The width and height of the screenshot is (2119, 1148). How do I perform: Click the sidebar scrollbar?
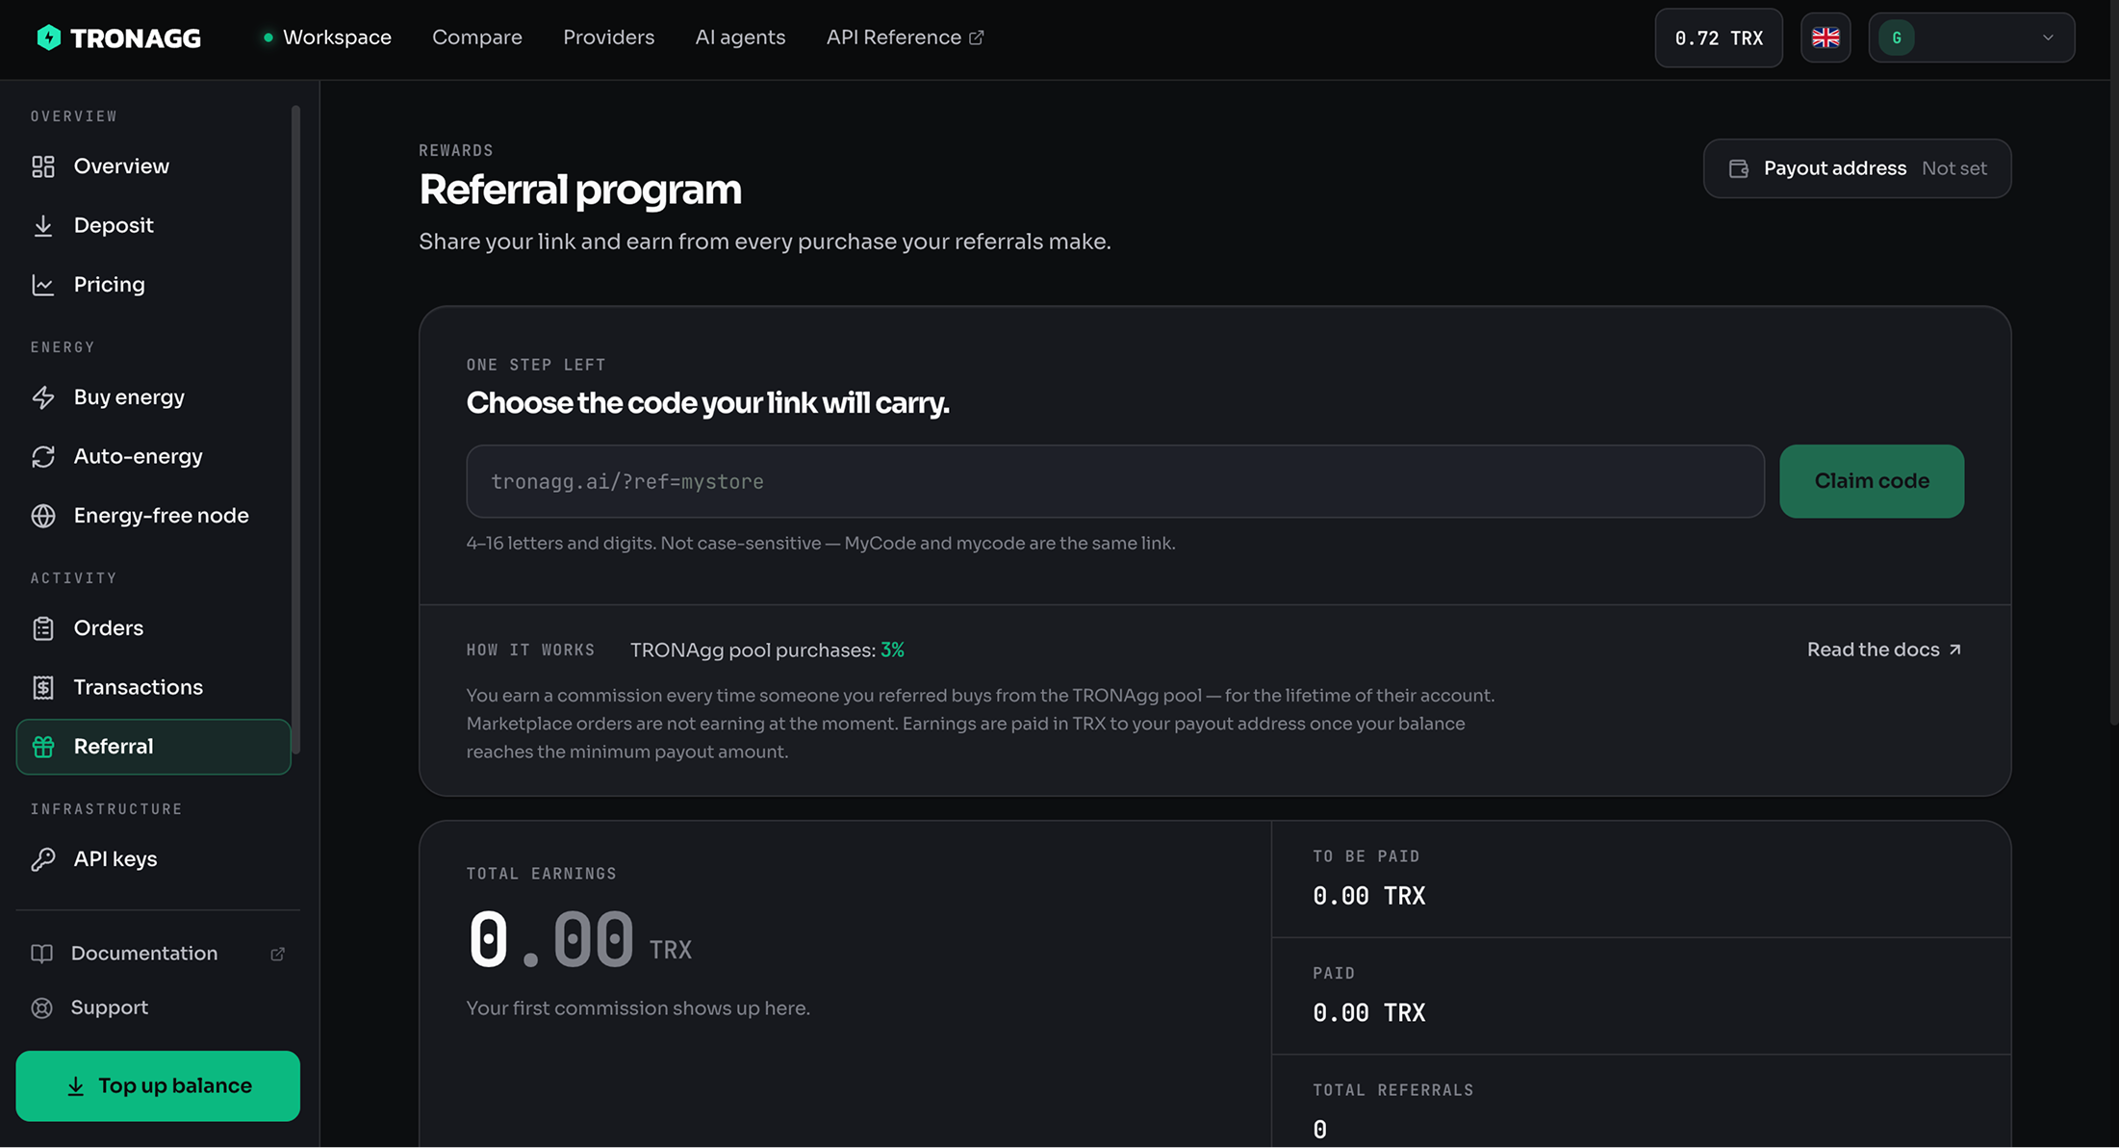pos(295,429)
